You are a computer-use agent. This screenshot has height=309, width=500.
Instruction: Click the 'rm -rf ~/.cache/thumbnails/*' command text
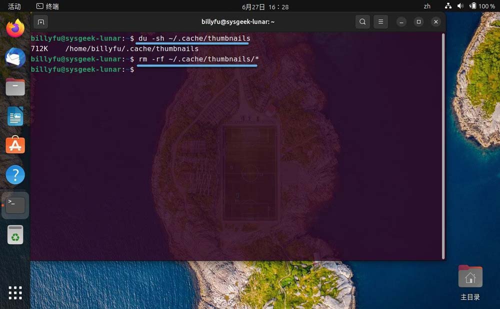[x=198, y=59]
